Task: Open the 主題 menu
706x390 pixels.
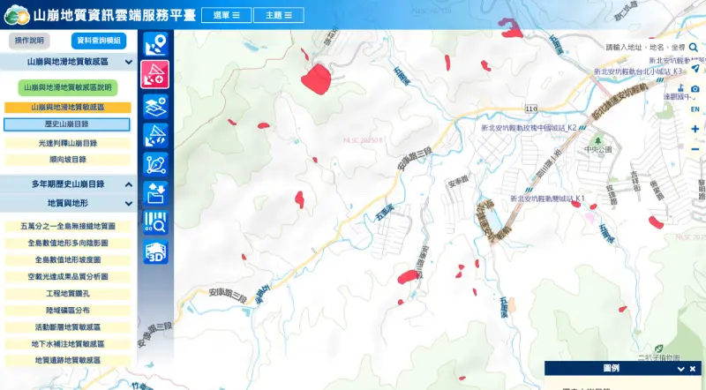Action: pyautogui.click(x=279, y=15)
